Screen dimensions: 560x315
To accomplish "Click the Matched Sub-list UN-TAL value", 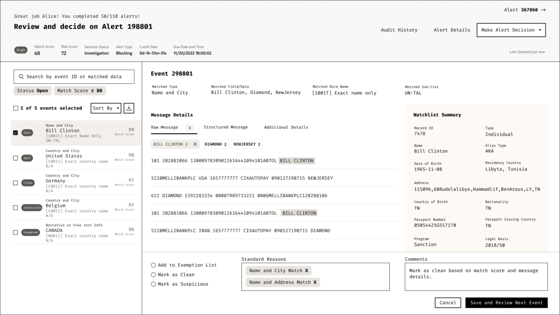I will pyautogui.click(x=413, y=93).
